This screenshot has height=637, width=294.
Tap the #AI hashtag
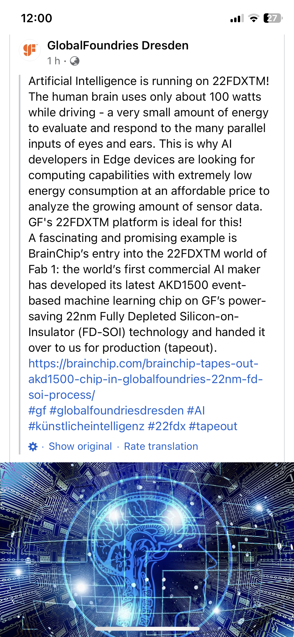(x=196, y=411)
